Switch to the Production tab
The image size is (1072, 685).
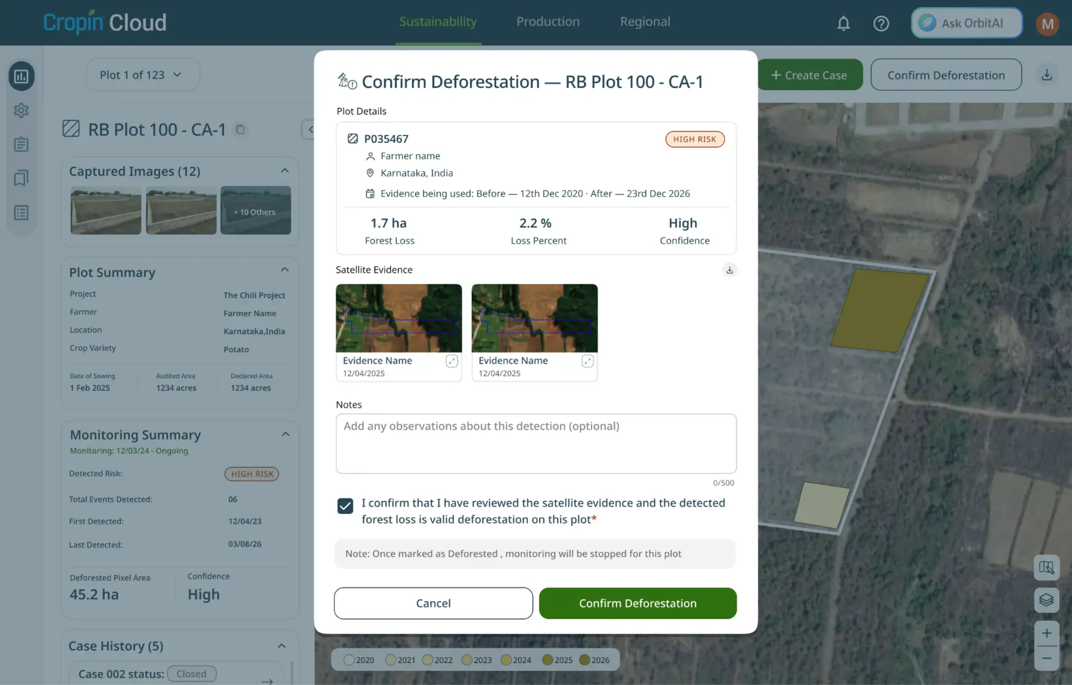(548, 22)
